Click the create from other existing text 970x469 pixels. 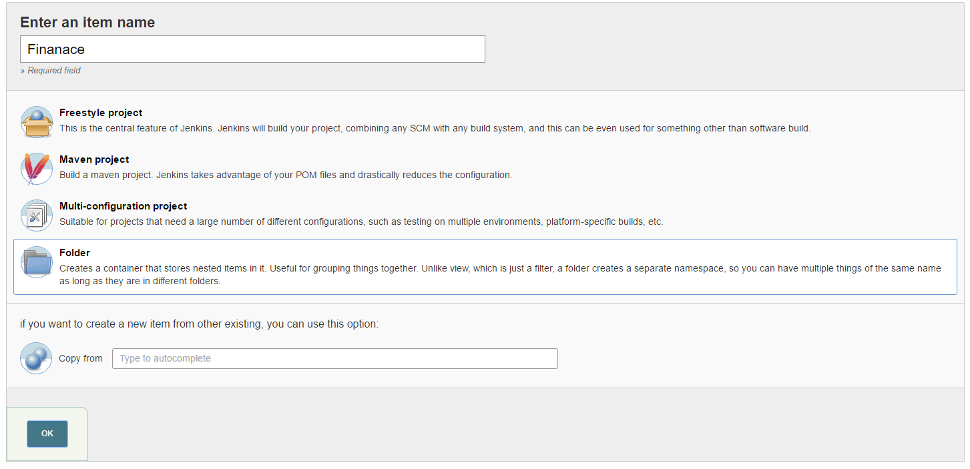(x=199, y=324)
